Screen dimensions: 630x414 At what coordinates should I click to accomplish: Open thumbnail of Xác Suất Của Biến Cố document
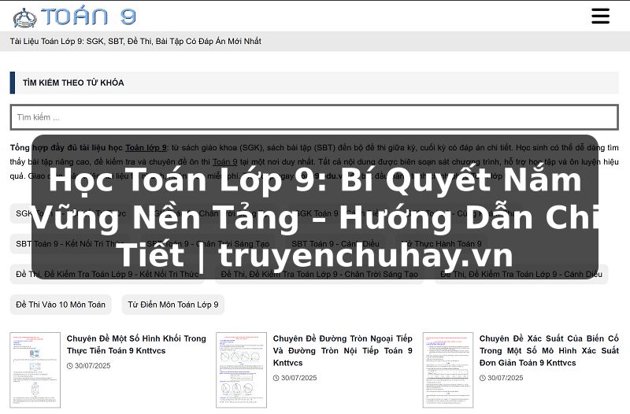click(x=448, y=370)
